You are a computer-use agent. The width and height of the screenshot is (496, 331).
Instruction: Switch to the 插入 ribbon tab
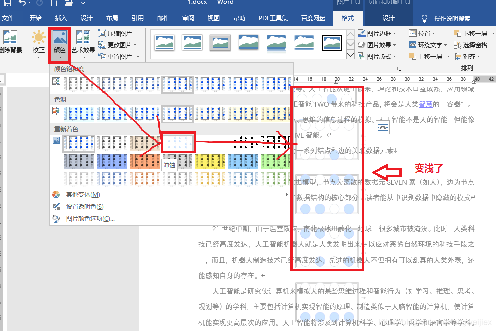coord(61,18)
